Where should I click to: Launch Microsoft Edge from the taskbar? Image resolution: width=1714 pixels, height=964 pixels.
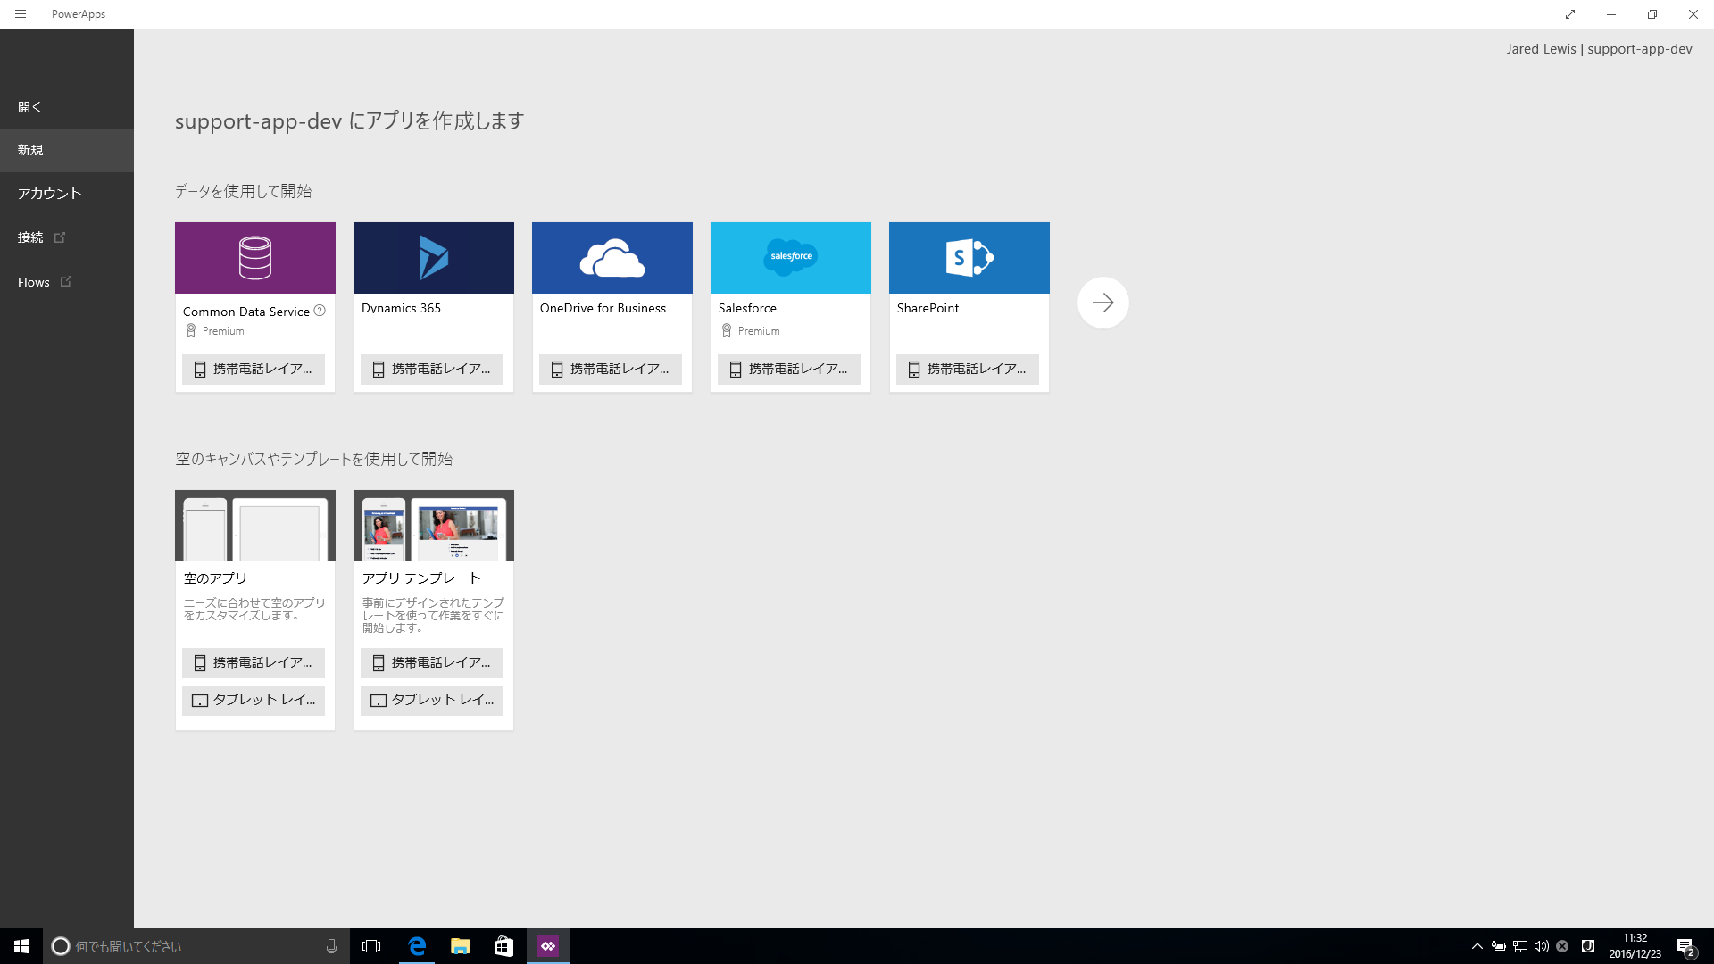click(416, 945)
